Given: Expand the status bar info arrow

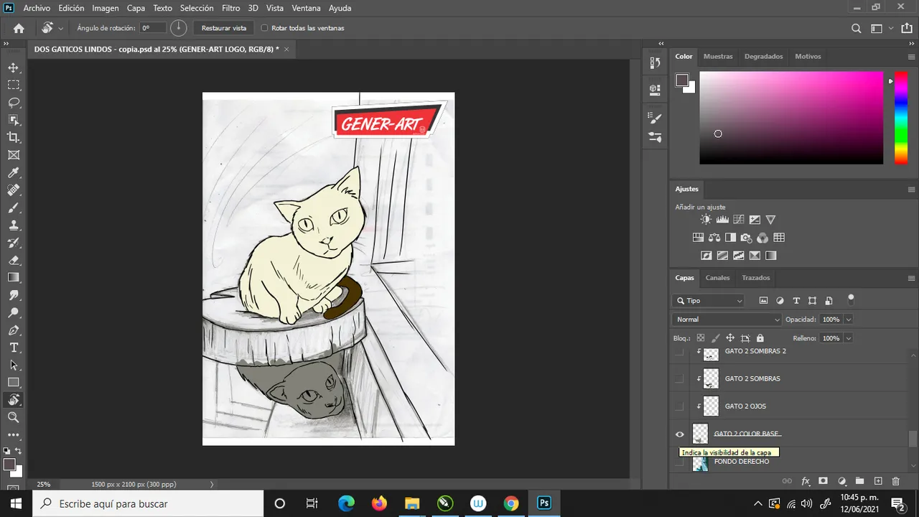Looking at the screenshot, I should [x=212, y=485].
